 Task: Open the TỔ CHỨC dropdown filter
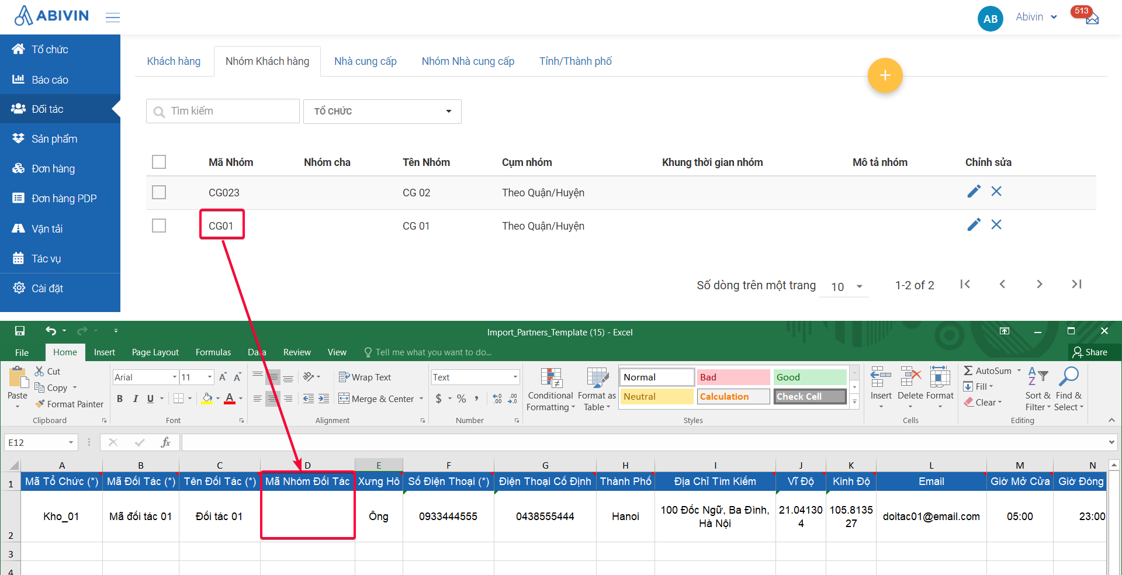pyautogui.click(x=382, y=111)
